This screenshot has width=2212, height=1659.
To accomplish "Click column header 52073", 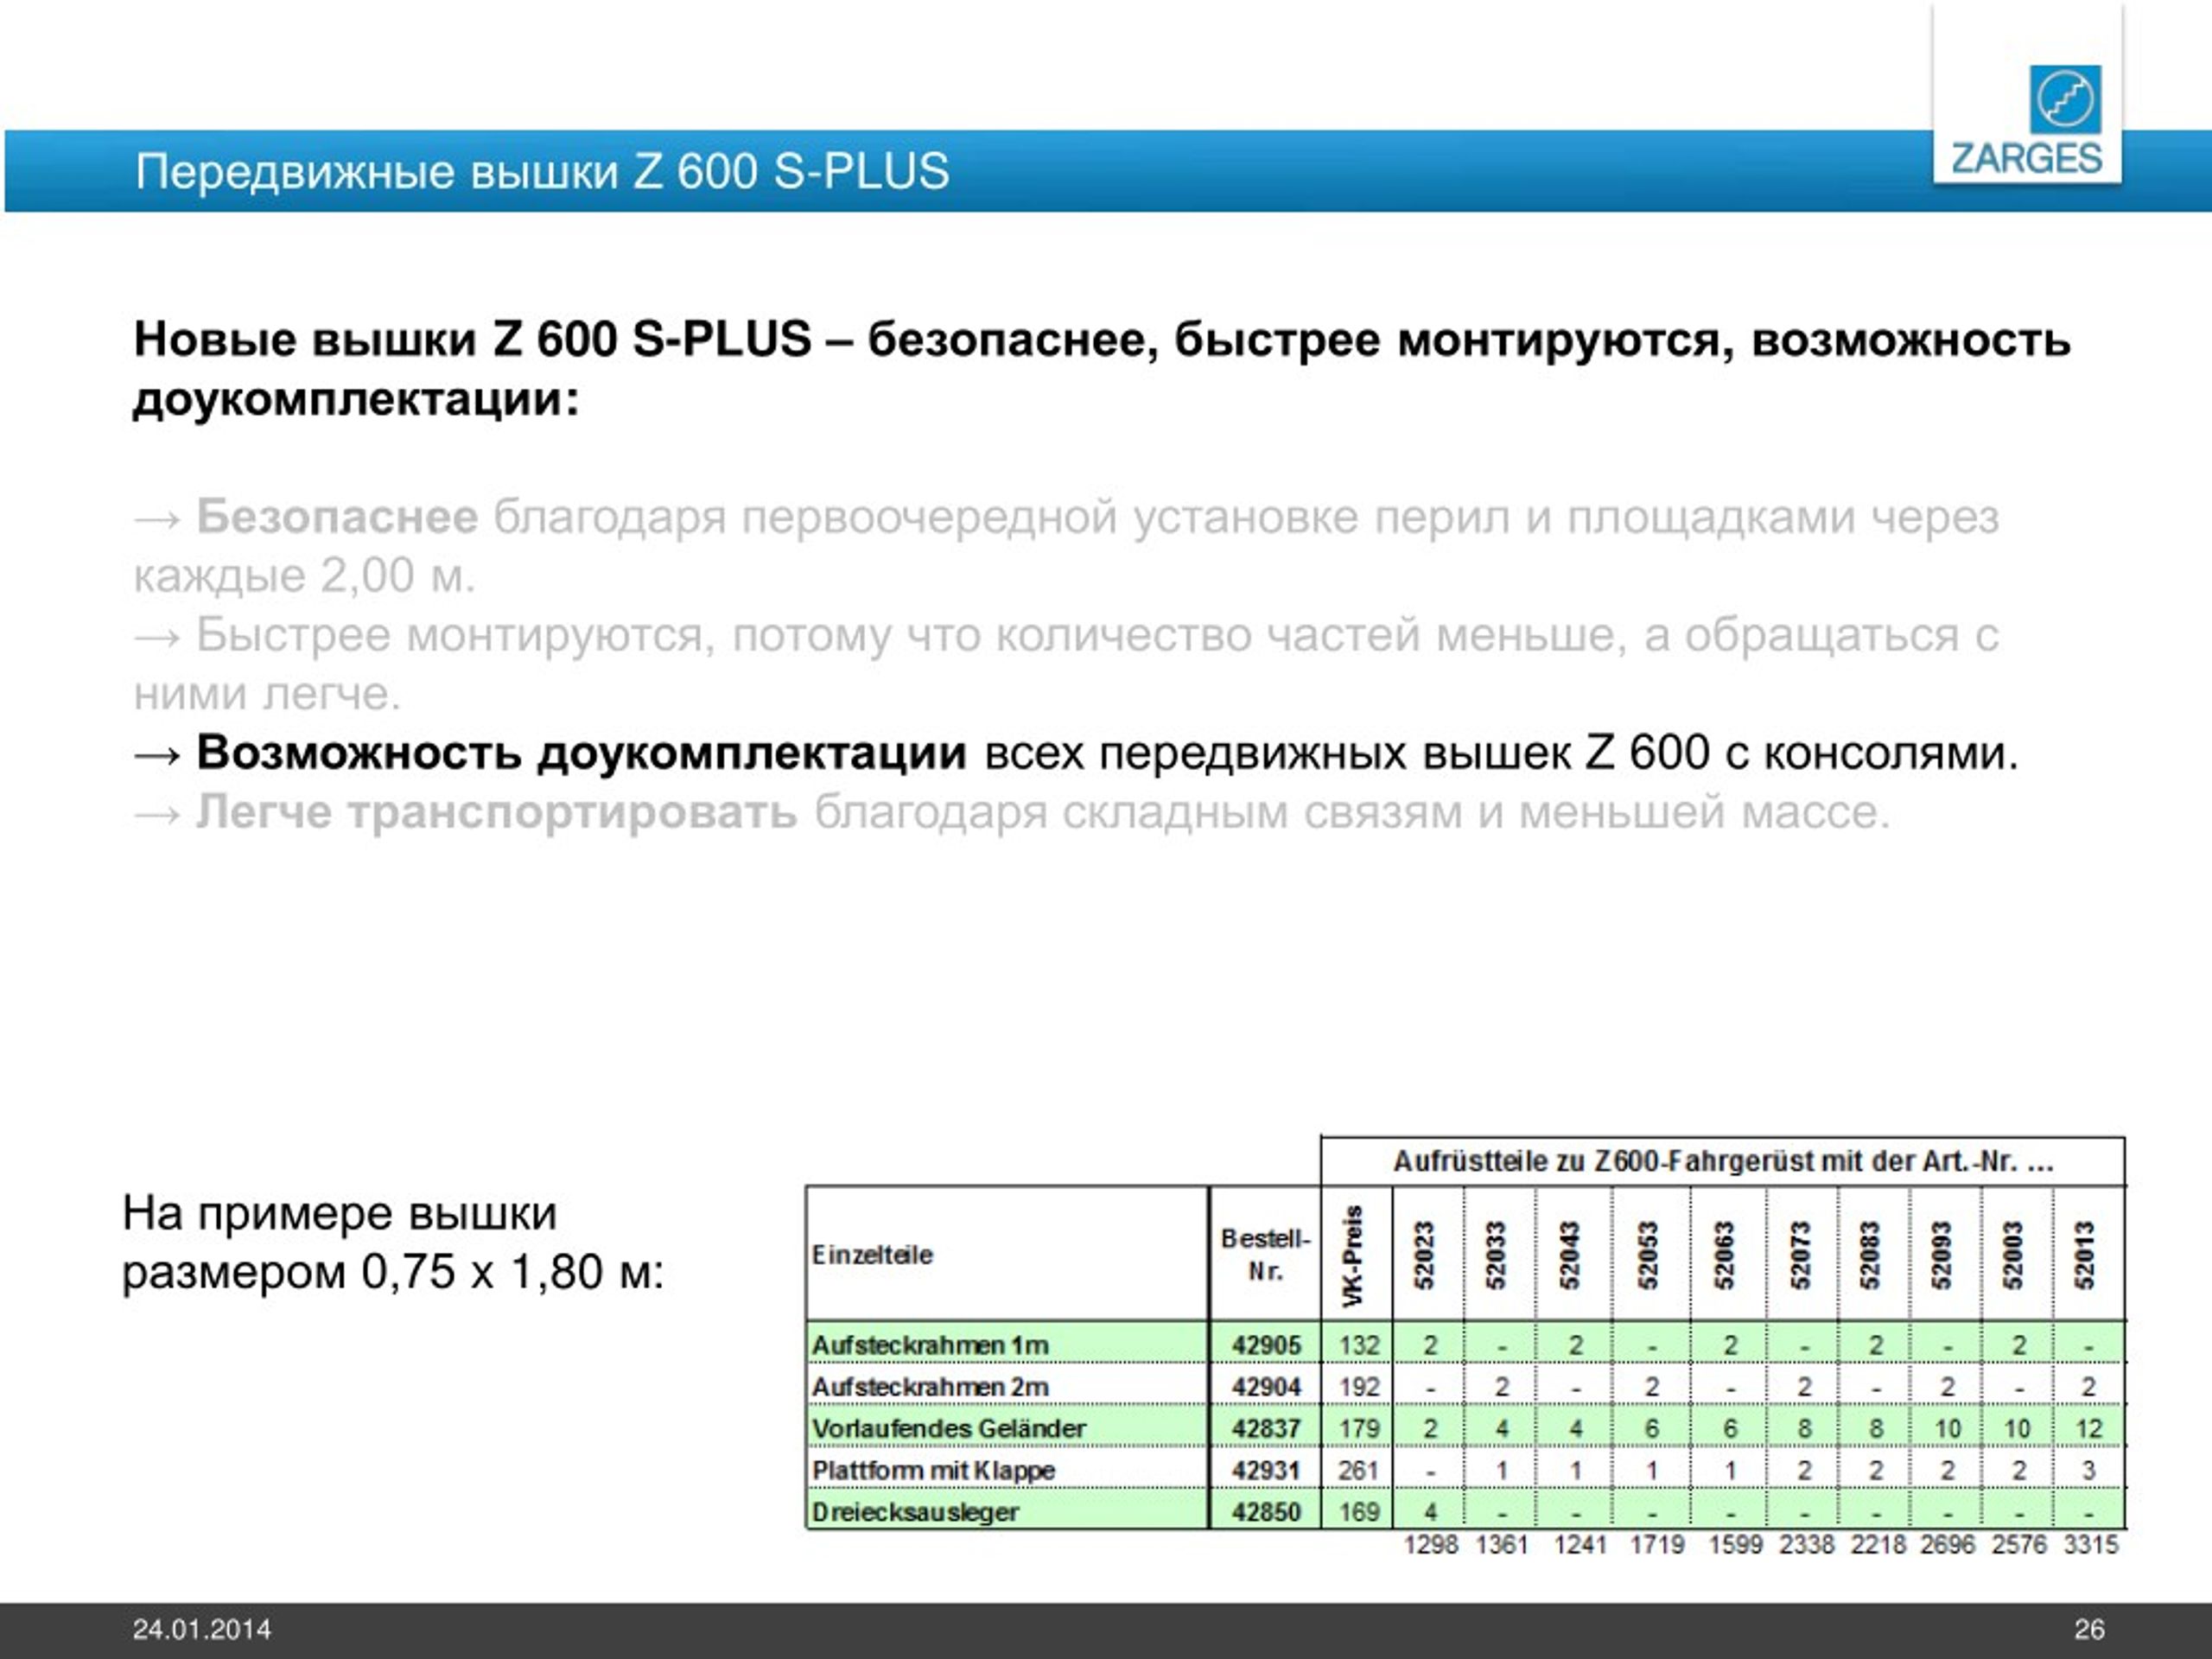I will [1800, 1255].
